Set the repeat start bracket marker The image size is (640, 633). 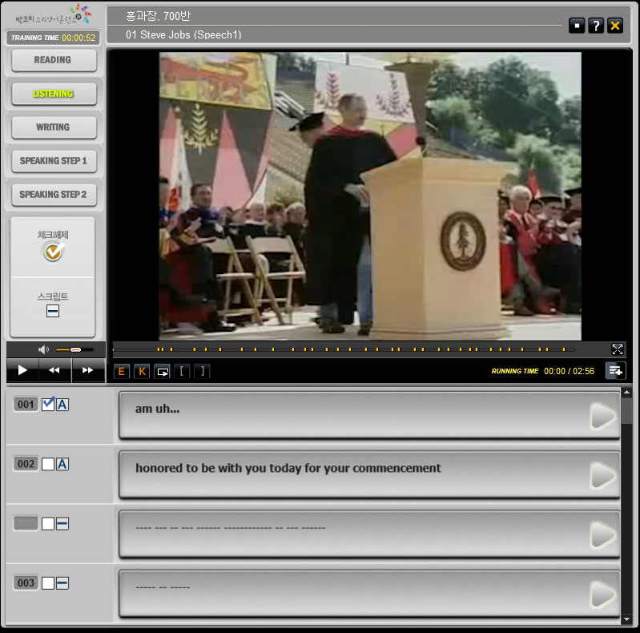coord(182,371)
